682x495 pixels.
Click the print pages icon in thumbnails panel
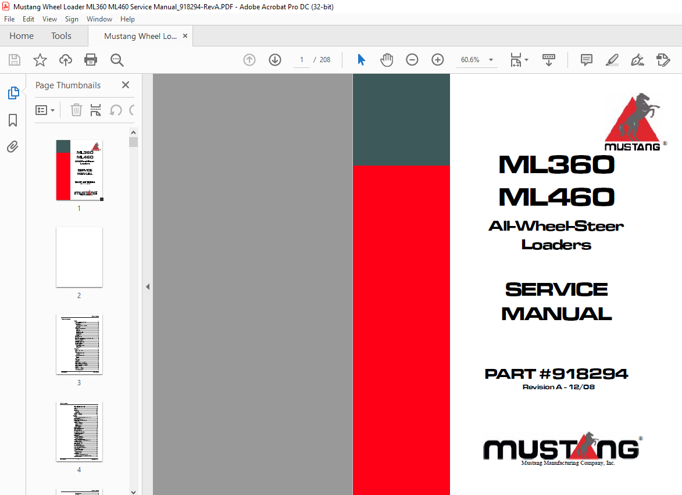tap(95, 110)
